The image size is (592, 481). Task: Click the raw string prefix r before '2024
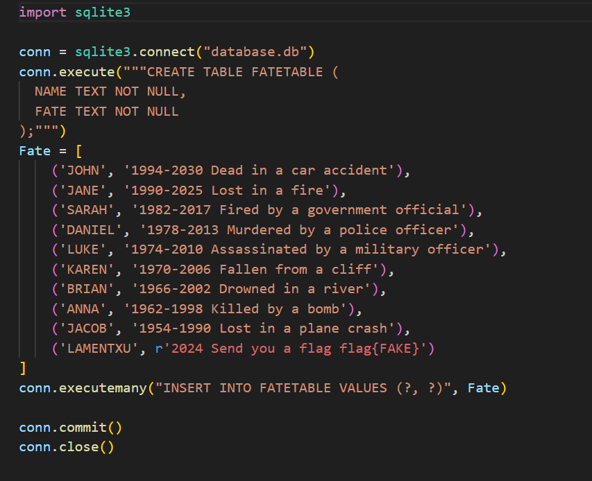coord(158,349)
